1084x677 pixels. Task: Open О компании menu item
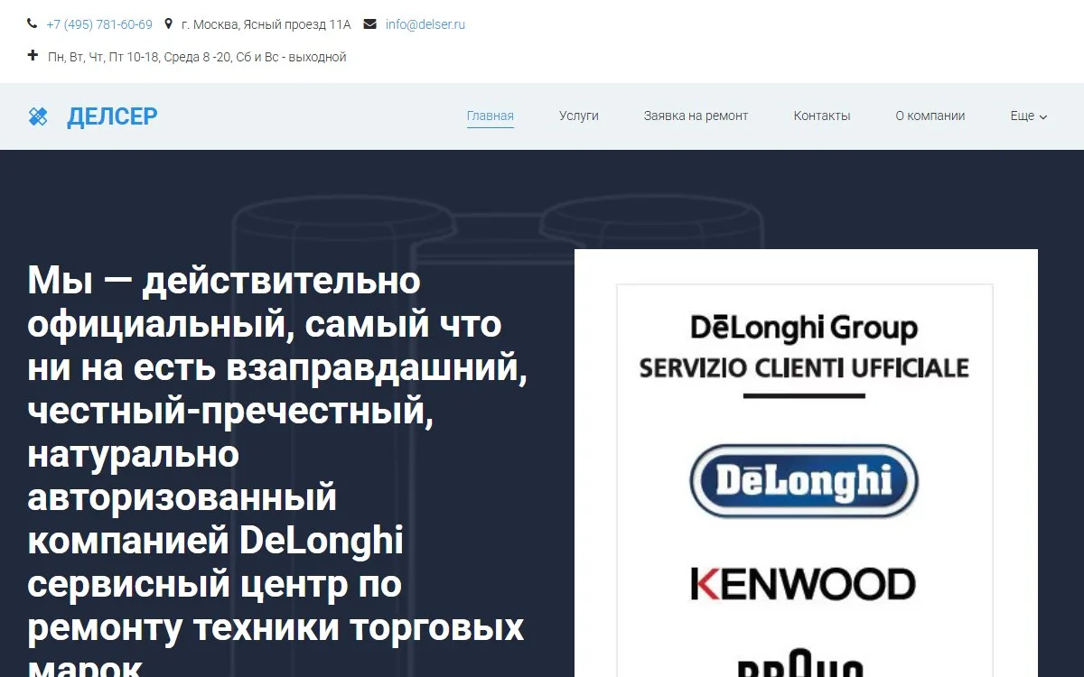pyautogui.click(x=930, y=116)
